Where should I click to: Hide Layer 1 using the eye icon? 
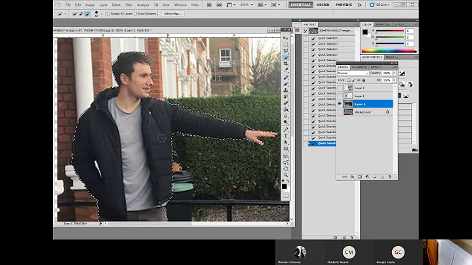coord(340,104)
